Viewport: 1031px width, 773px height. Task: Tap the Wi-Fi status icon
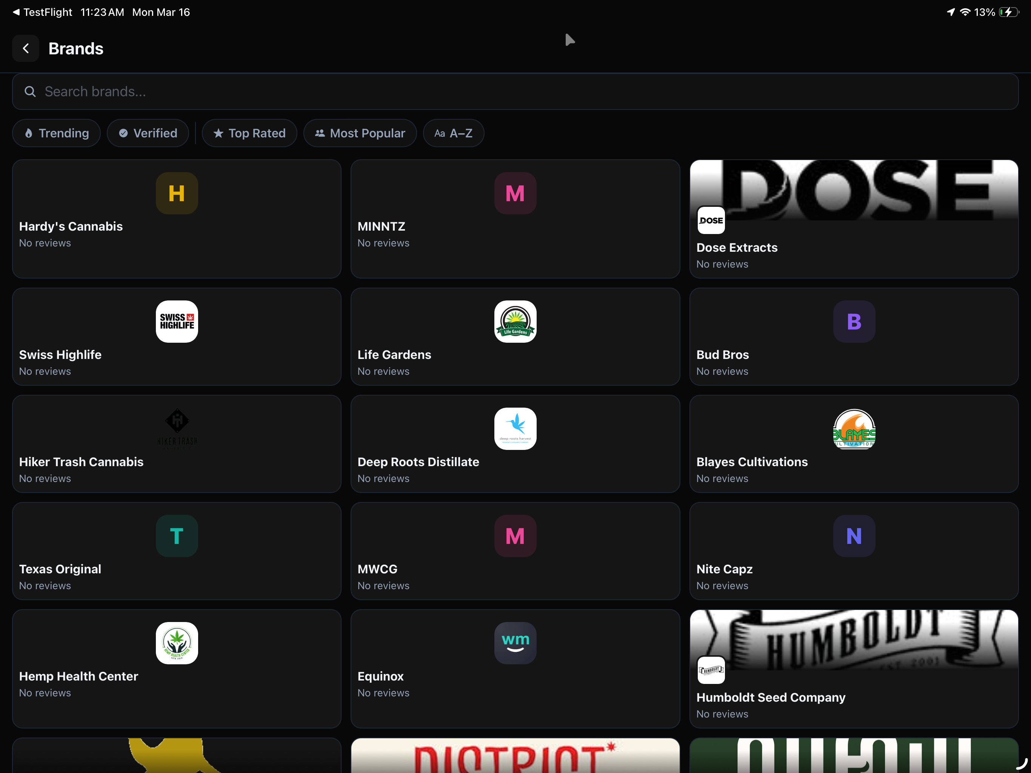(965, 12)
